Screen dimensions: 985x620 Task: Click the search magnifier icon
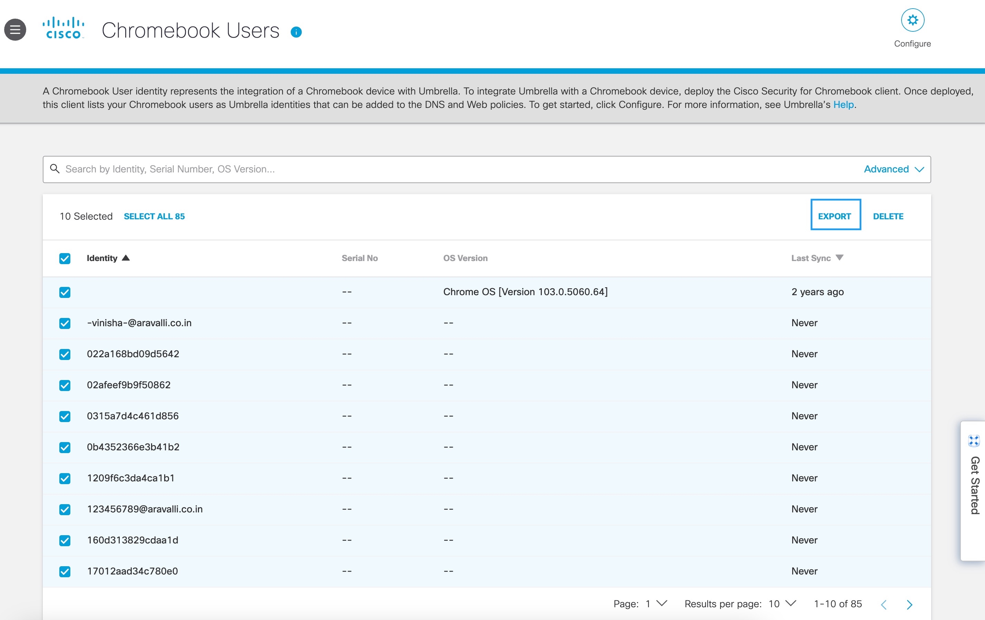[55, 169]
